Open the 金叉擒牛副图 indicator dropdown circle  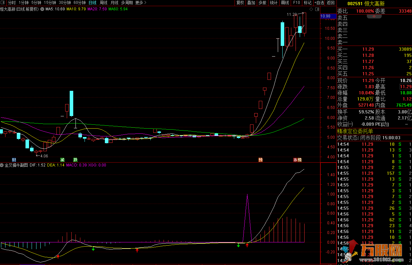[x=2, y=165]
